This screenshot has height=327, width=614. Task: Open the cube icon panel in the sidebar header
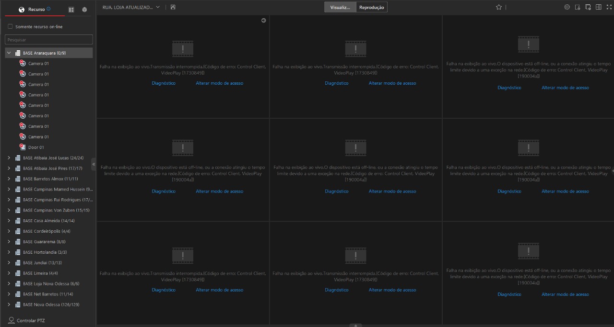click(x=84, y=10)
